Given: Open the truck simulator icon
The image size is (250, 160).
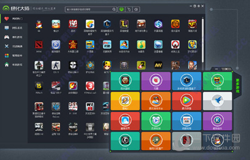Looking at the screenshot, I should (x=39, y=107).
